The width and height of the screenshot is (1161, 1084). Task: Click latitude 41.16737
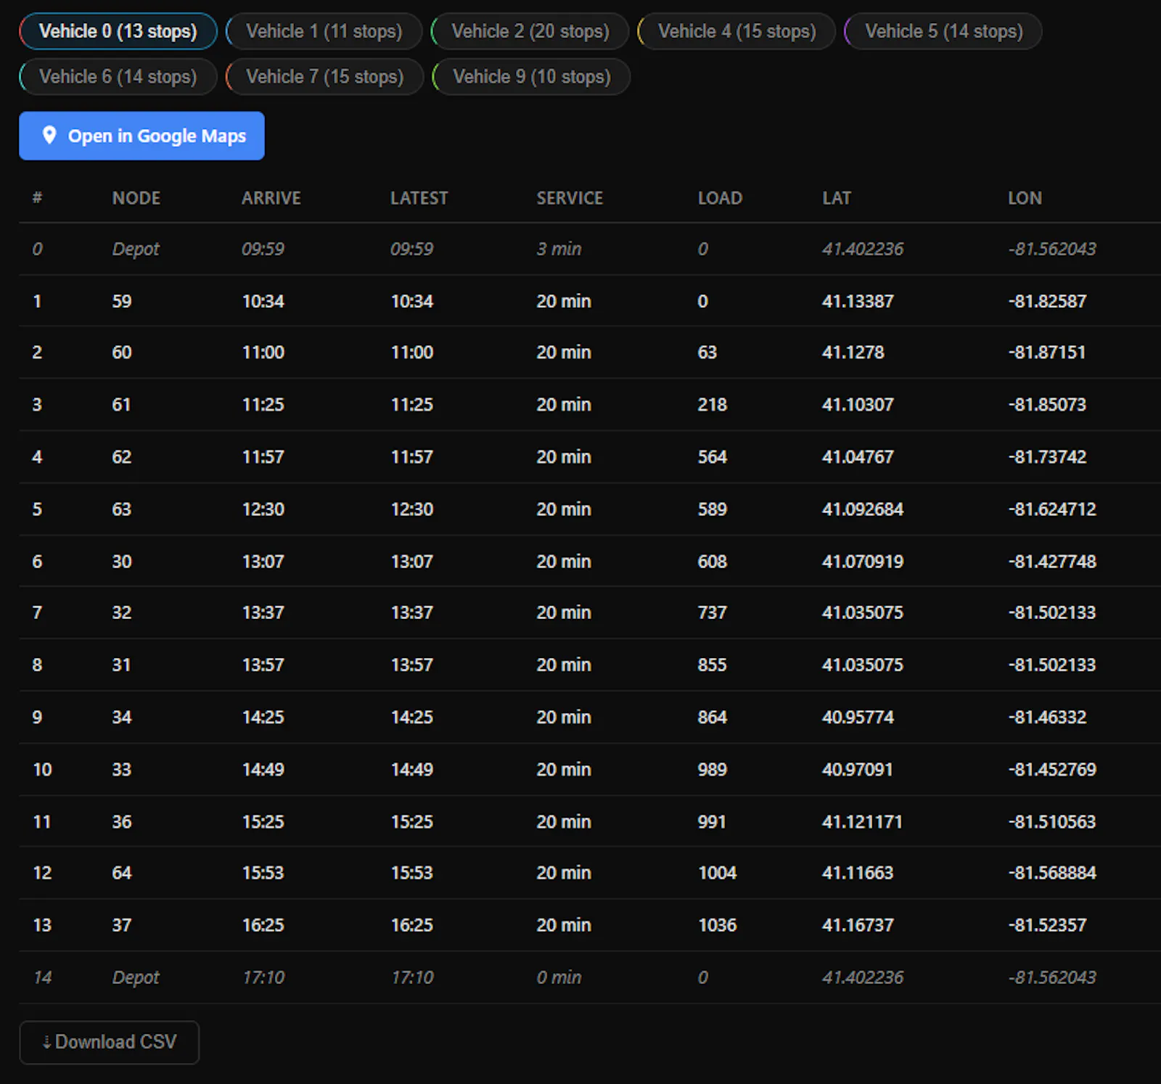858,925
